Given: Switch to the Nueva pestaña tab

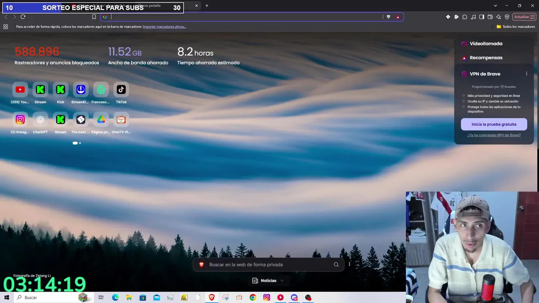Looking at the screenshot, I should [164, 6].
